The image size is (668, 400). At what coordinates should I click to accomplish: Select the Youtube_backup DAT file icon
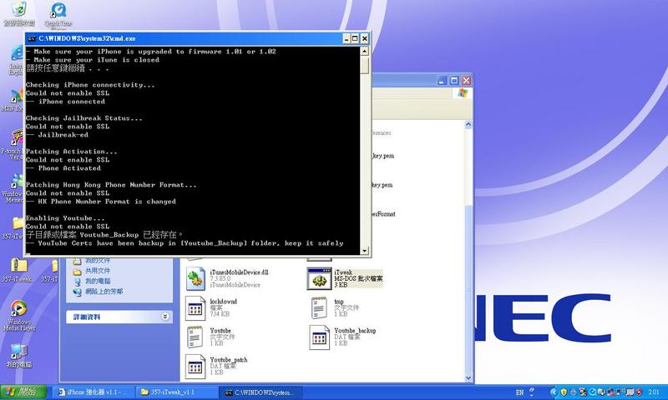319,337
